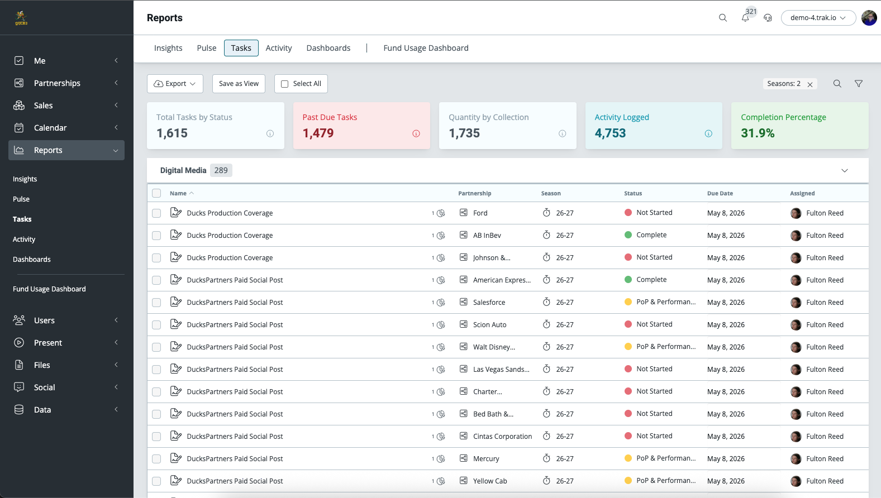The image size is (881, 498).
Task: Click the season timer icon in Scion Auto row
Action: pos(547,324)
